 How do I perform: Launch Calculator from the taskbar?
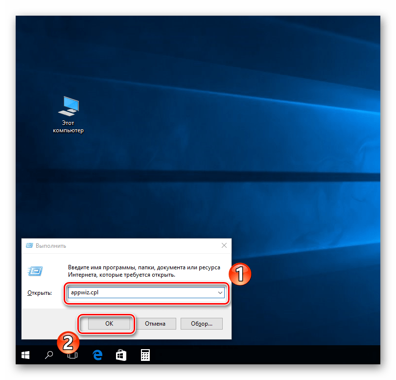[145, 355]
